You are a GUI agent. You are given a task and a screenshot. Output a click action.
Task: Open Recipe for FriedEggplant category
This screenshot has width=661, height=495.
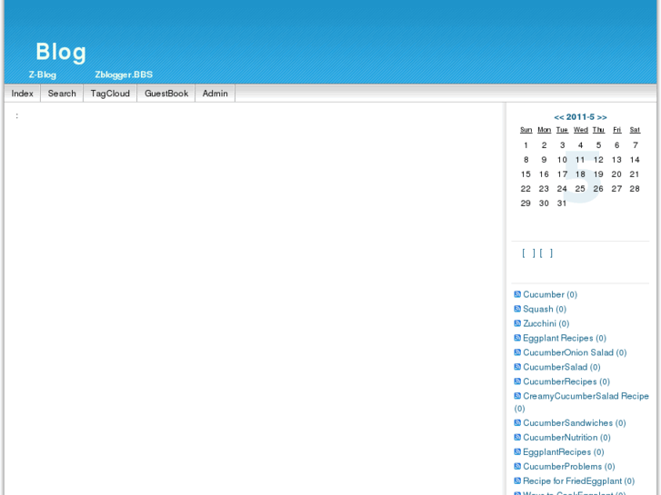pyautogui.click(x=578, y=481)
